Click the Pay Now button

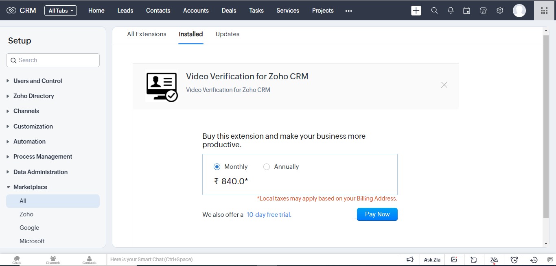[377, 214]
